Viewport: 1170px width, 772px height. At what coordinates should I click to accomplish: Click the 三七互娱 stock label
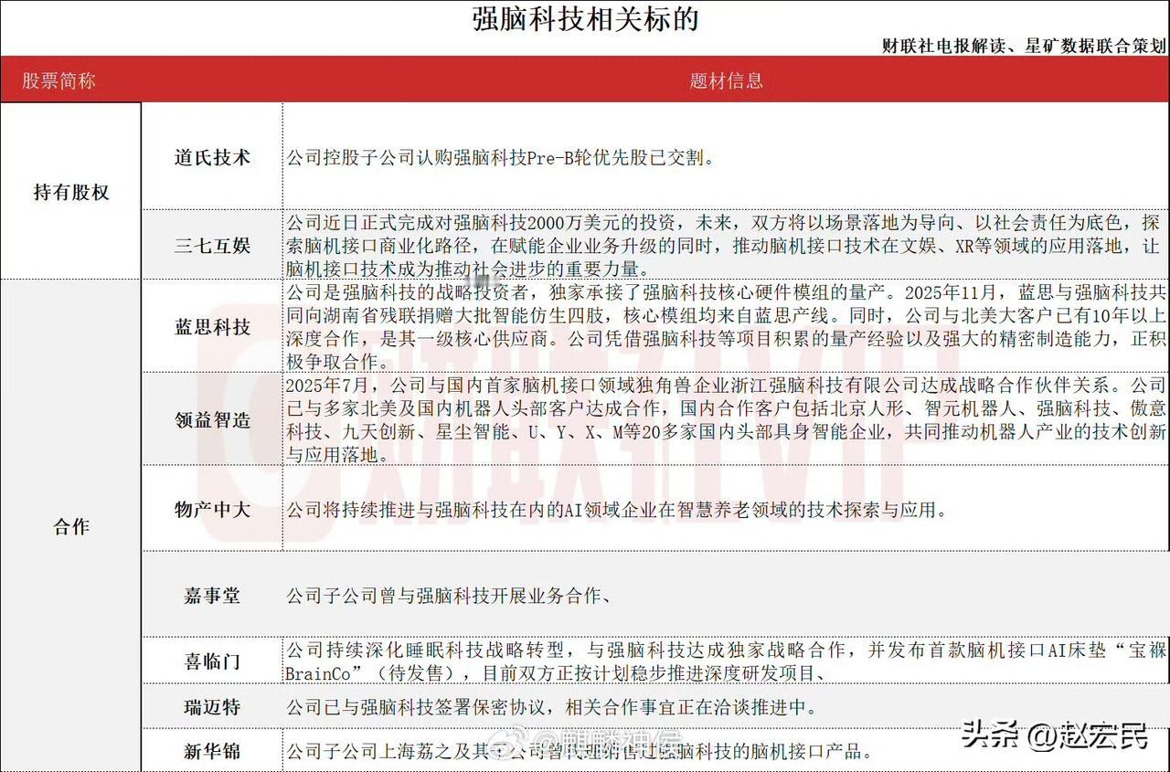(212, 244)
